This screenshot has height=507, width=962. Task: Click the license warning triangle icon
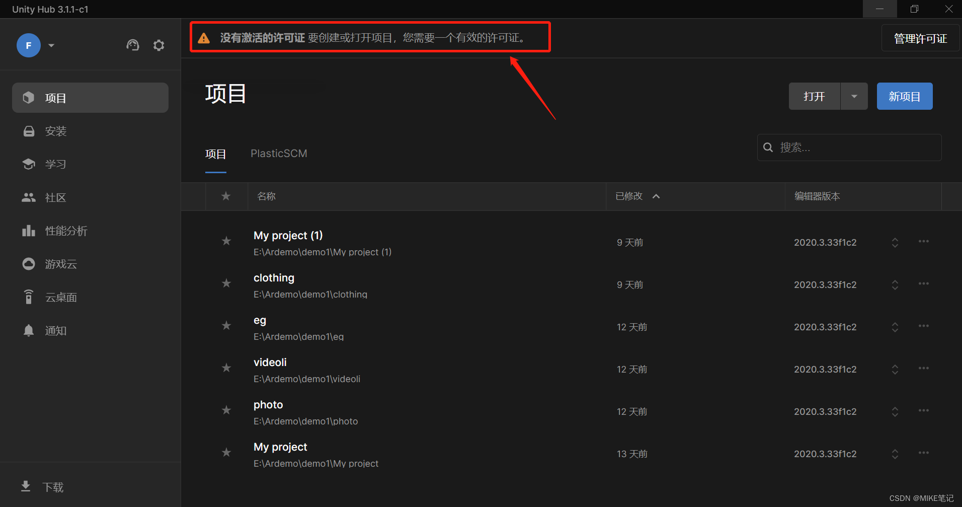click(x=204, y=38)
